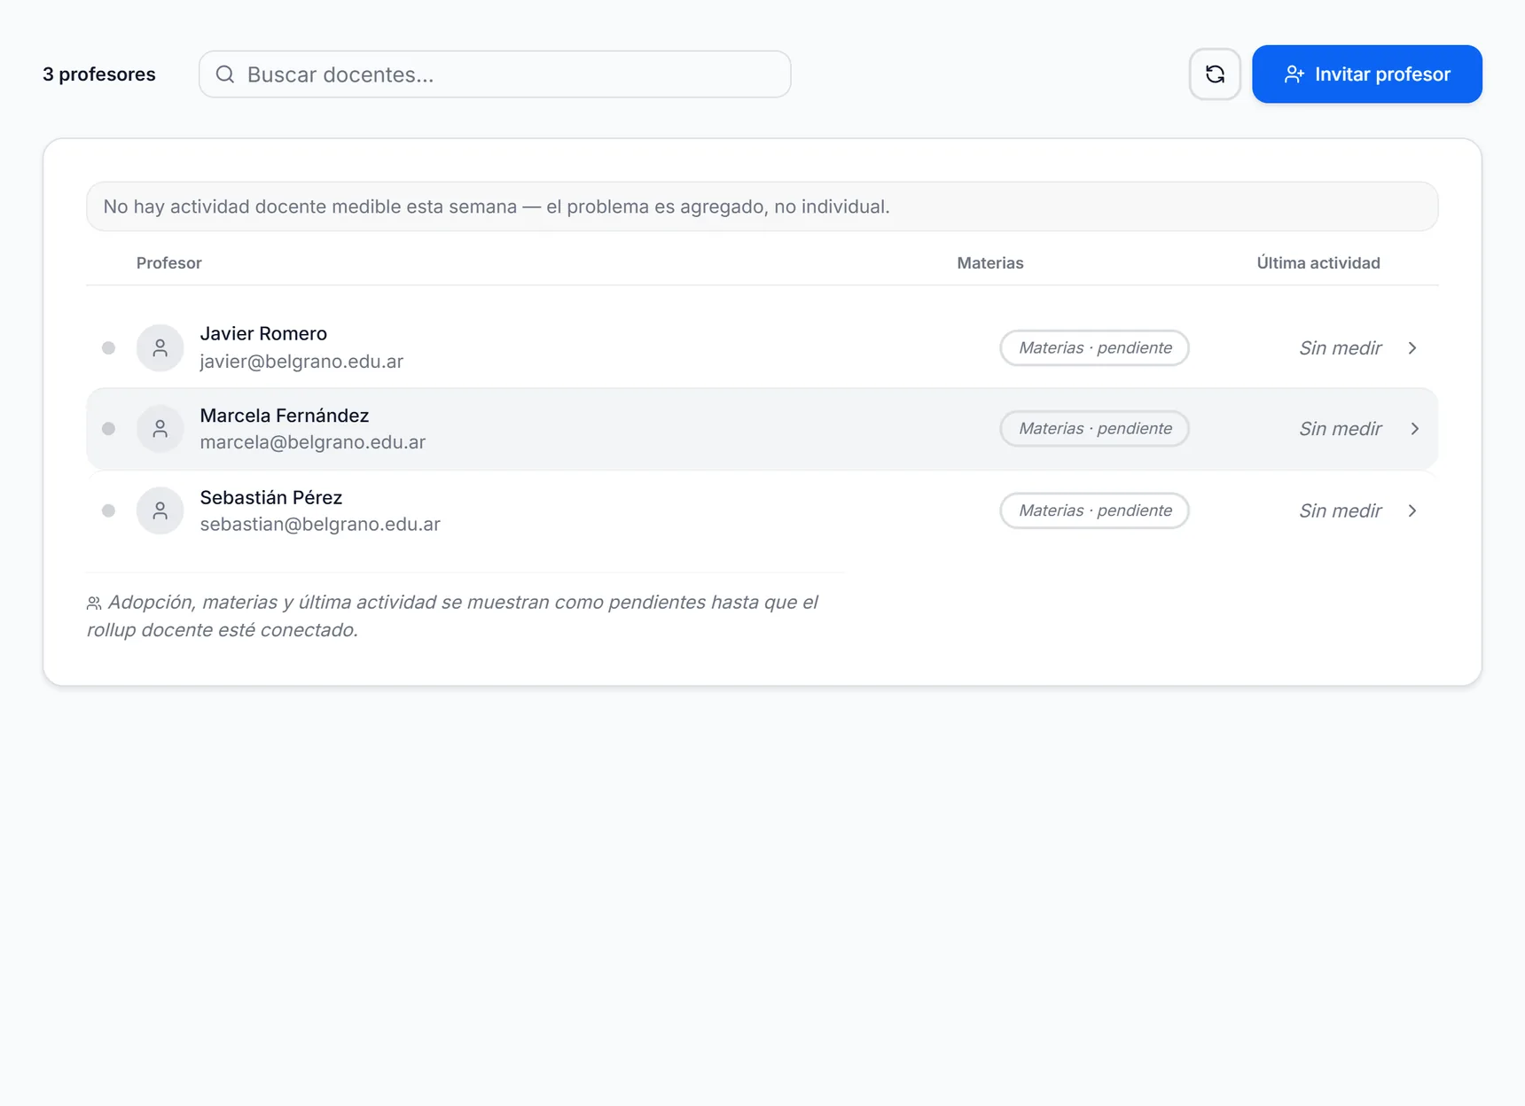Click the status dot beside Javier Romero
The image size is (1525, 1106).
(108, 348)
